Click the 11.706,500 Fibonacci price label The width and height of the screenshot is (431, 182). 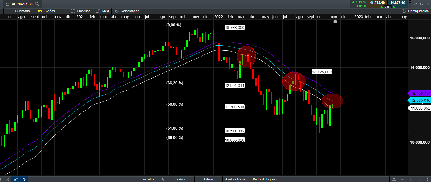pos(235,107)
